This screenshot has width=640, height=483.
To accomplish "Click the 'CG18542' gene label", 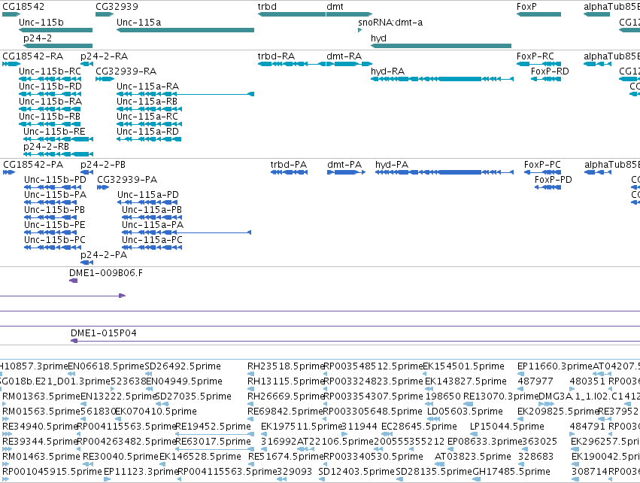I will (x=23, y=7).
